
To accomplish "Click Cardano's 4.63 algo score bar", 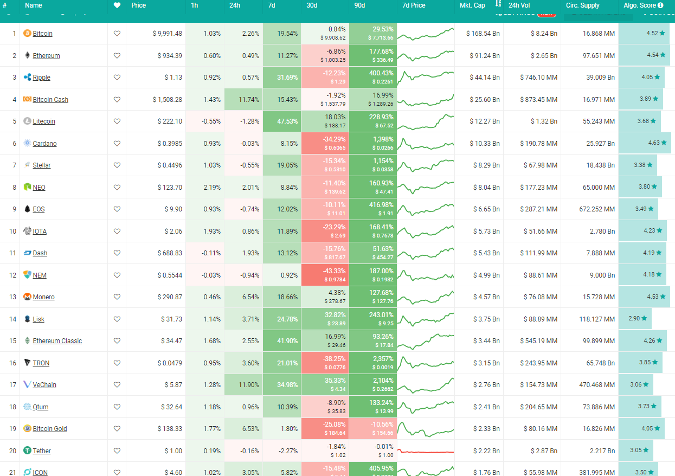I will coord(645,143).
